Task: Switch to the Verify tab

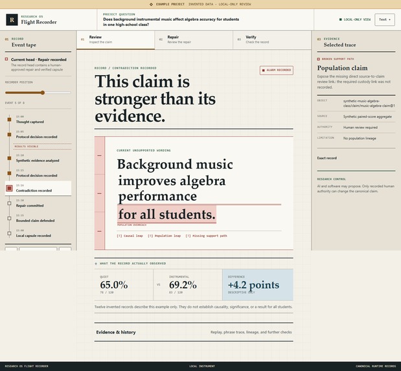Action: click(272, 39)
